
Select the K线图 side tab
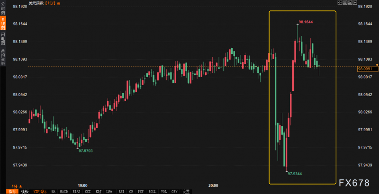pos(3,23)
